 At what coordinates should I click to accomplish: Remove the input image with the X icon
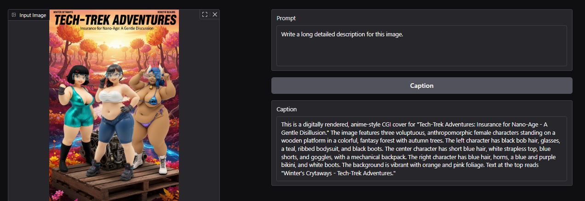coord(215,14)
